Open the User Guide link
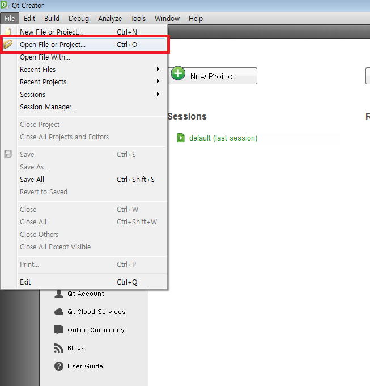This screenshot has height=386, width=370. point(85,366)
